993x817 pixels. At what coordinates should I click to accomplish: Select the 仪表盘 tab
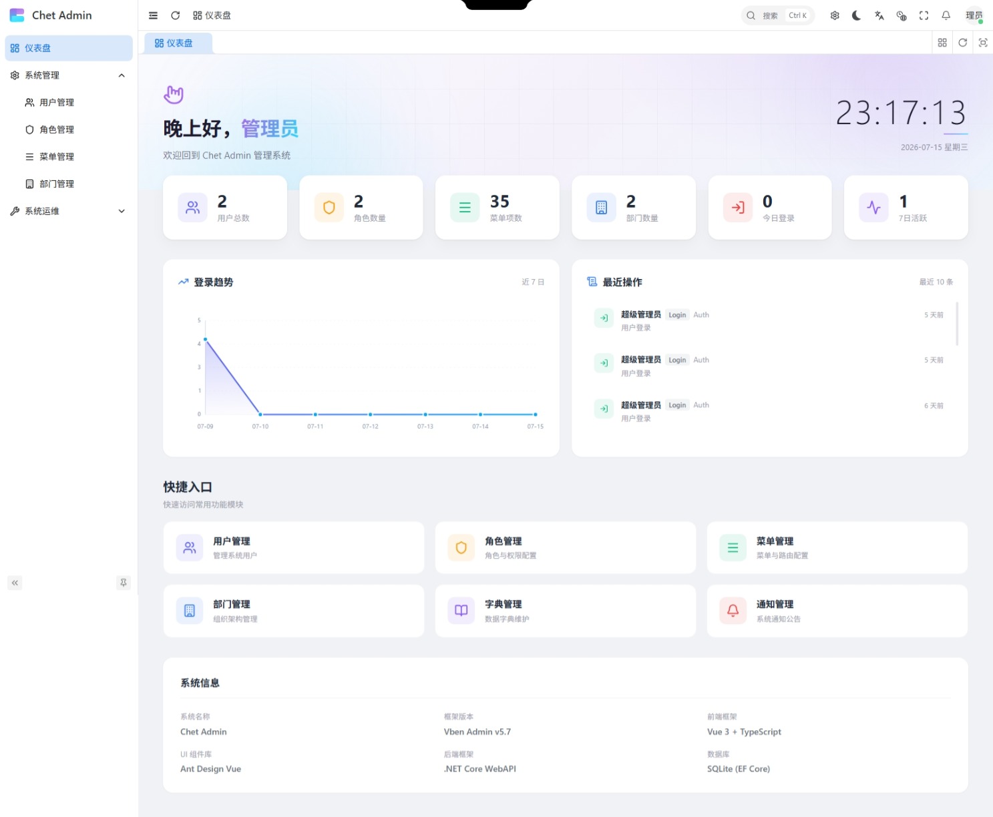[177, 43]
